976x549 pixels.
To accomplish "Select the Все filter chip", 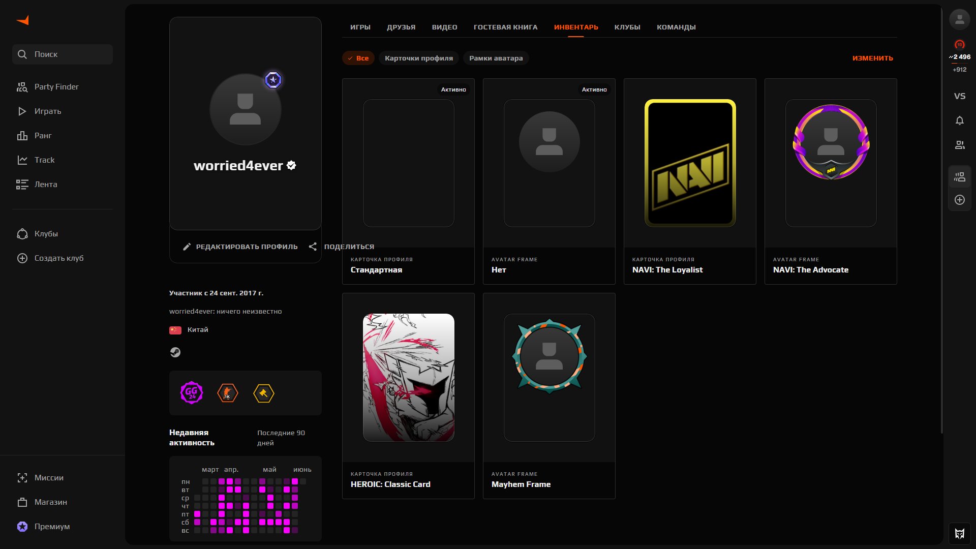I will [358, 58].
